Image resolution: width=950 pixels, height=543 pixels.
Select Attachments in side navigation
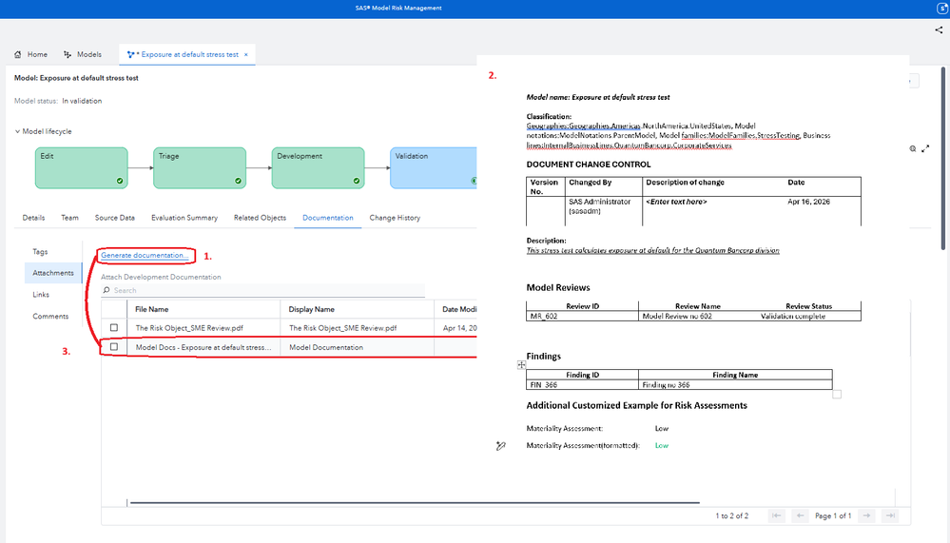[53, 273]
